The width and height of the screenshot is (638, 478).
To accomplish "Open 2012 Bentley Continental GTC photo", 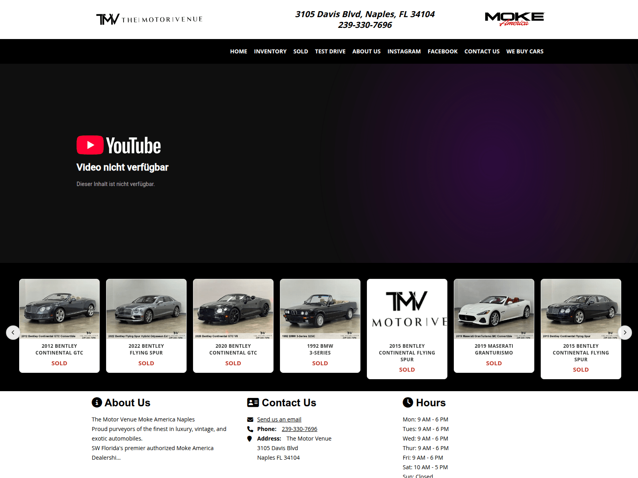I will click(59, 309).
